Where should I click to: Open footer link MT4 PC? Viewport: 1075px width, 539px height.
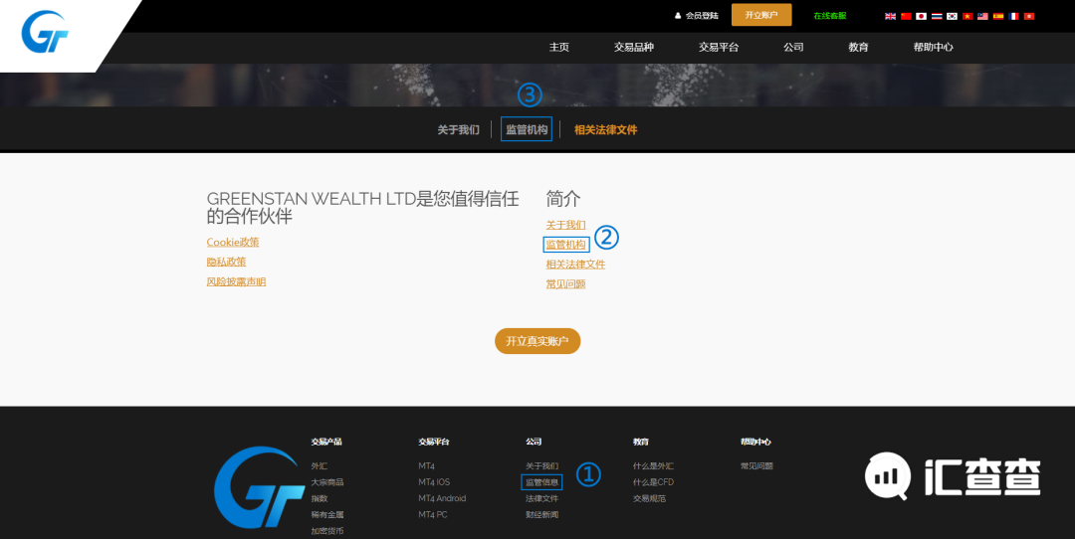coord(433,515)
